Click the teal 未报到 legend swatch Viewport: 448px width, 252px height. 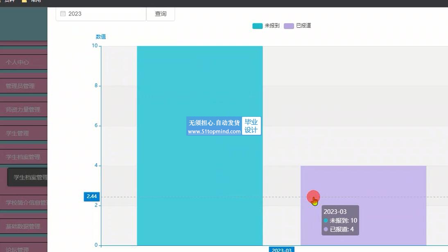pyautogui.click(x=258, y=26)
